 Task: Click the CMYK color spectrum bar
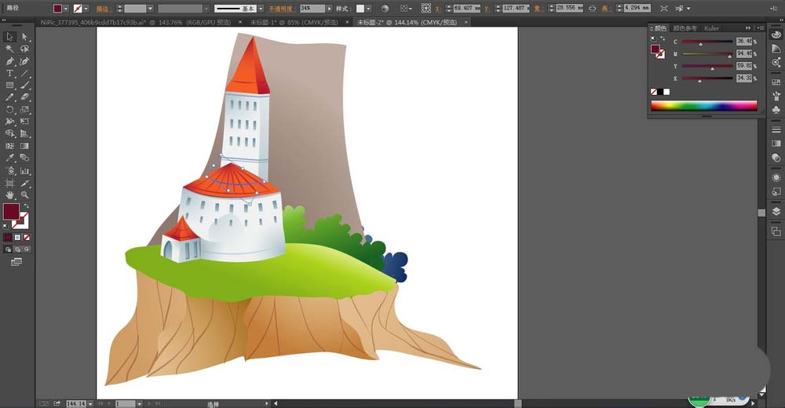click(x=703, y=105)
